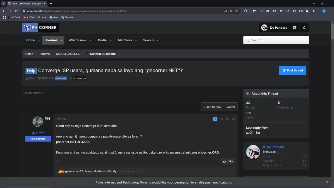Click the Quick search field
This screenshot has height=188, width=334.
130,93
